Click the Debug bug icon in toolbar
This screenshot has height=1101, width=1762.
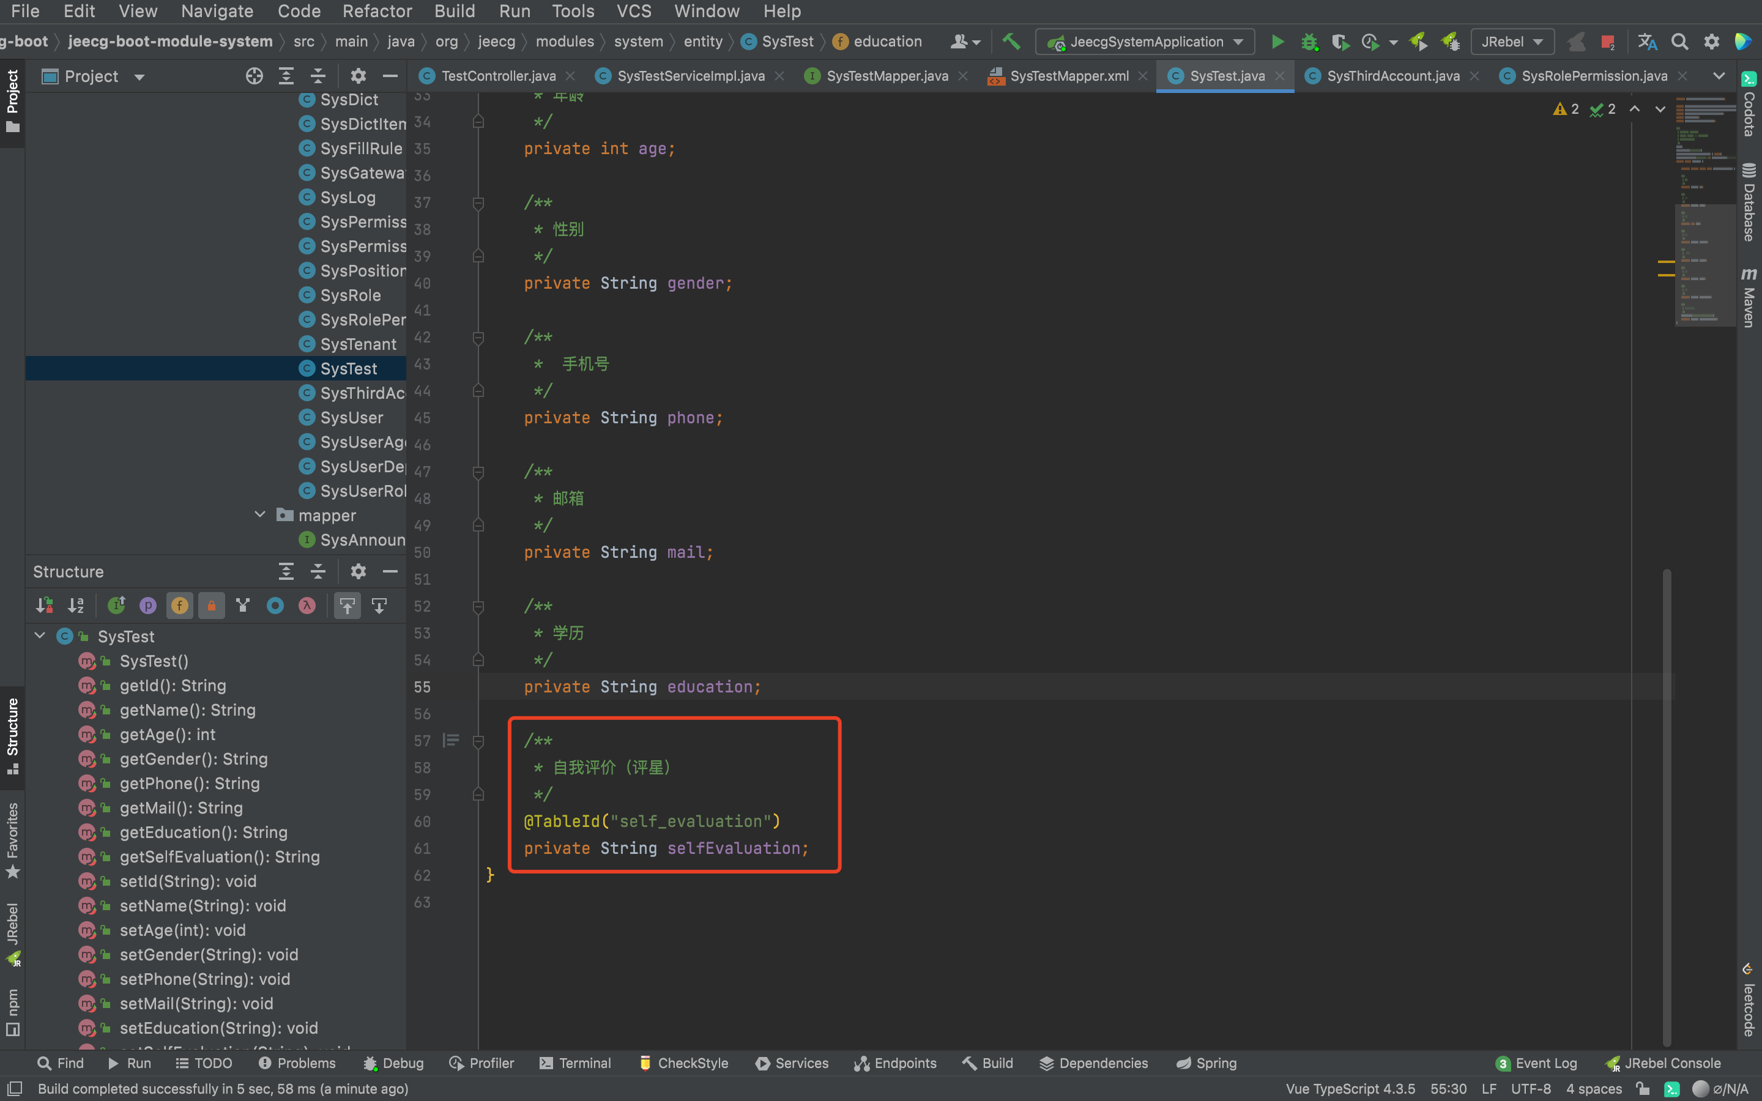pos(1309,42)
